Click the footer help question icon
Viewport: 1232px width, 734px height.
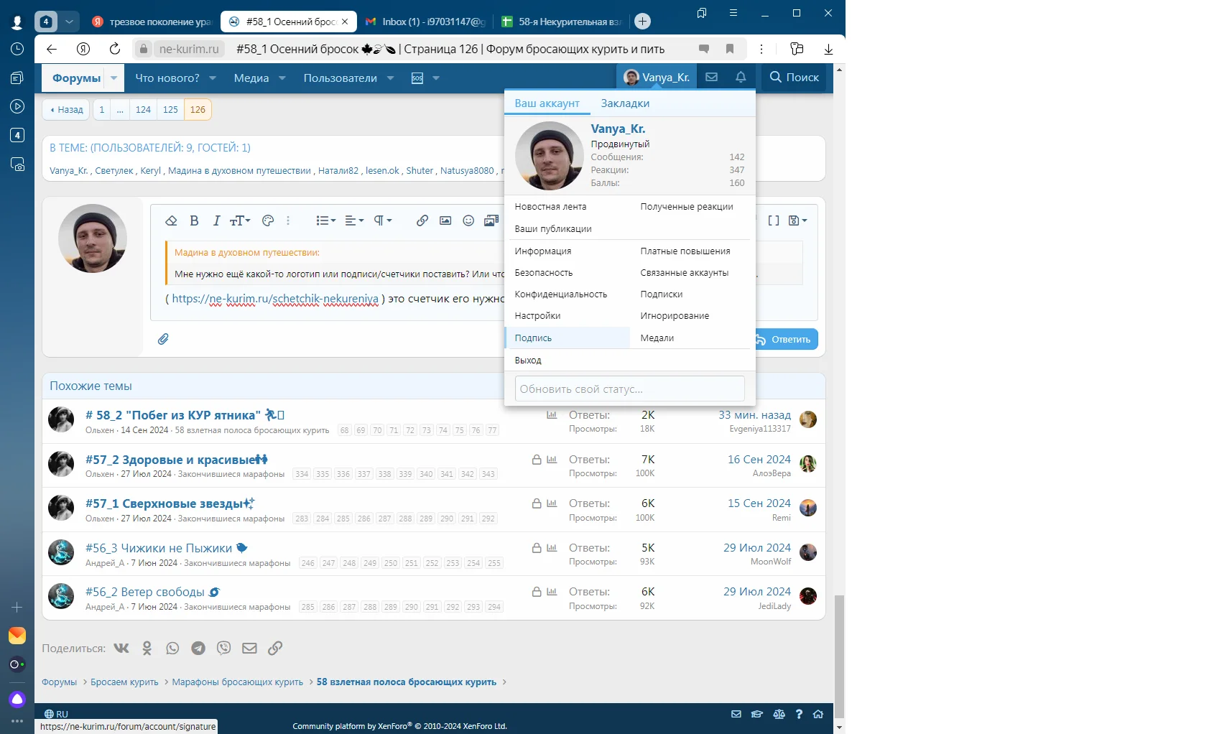799,714
